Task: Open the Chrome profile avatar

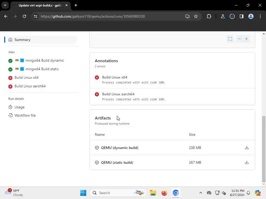Action: tap(251, 16)
